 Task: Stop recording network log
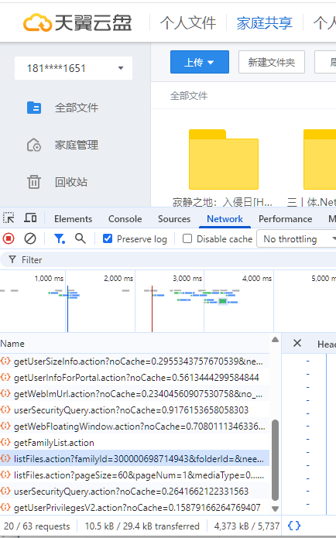tap(9, 238)
